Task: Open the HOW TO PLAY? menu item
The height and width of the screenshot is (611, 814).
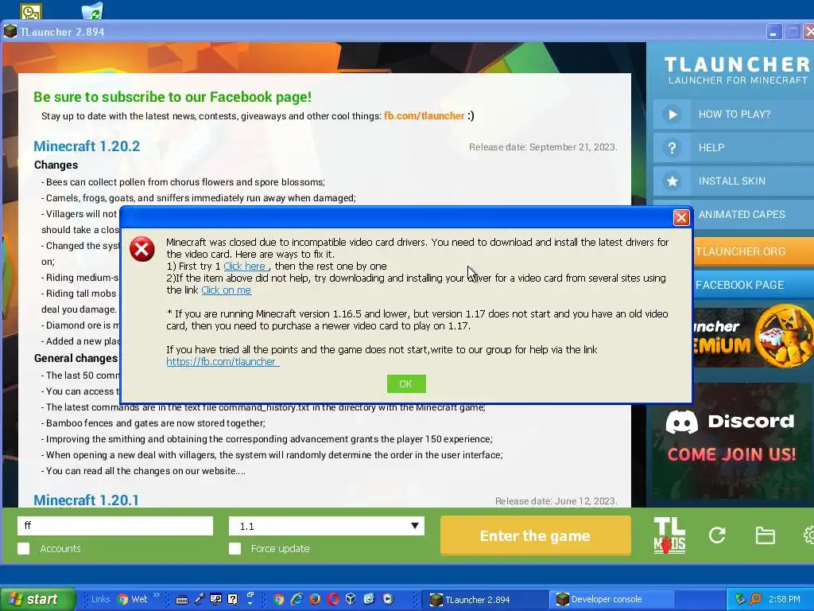Action: tap(734, 115)
